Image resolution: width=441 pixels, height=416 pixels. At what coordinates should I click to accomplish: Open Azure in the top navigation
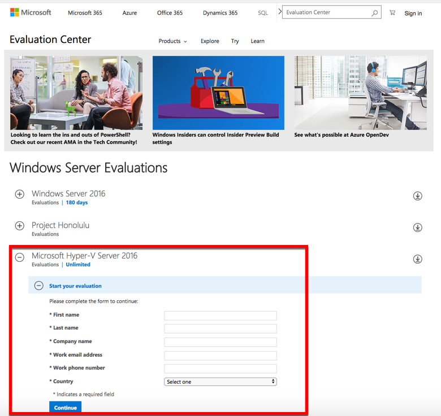click(129, 13)
